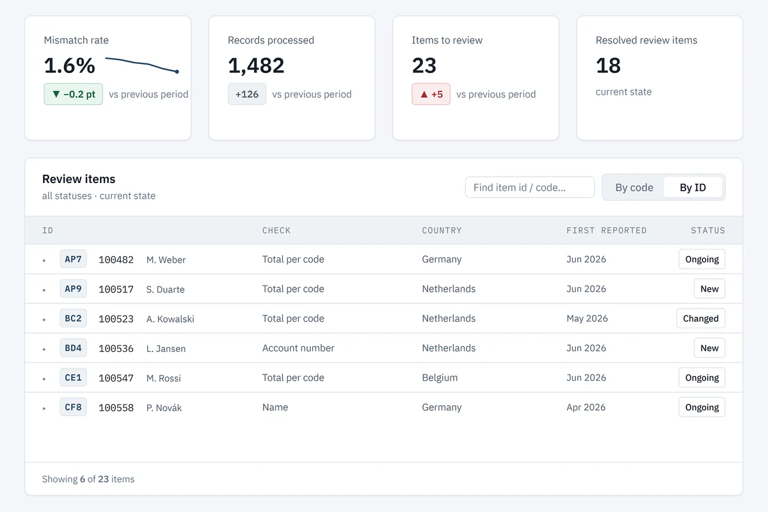Select the name M. Weber
768x512 pixels.
point(166,260)
